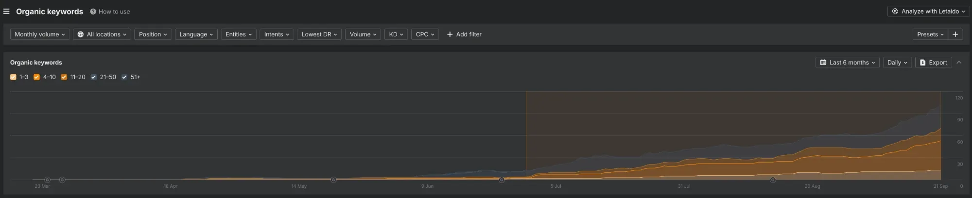Open the How to use help link

[x=110, y=12]
